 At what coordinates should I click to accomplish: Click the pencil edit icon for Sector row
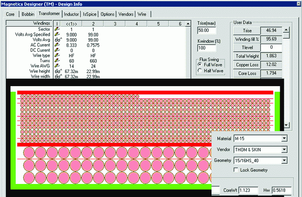coord(58,29)
